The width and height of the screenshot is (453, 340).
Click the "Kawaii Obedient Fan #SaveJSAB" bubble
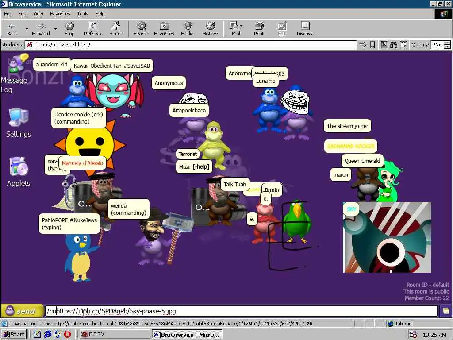coord(112,66)
